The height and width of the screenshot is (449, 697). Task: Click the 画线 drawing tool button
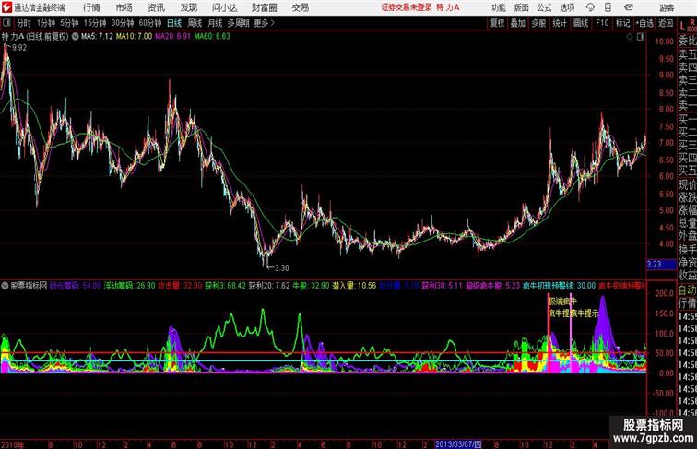pos(581,23)
